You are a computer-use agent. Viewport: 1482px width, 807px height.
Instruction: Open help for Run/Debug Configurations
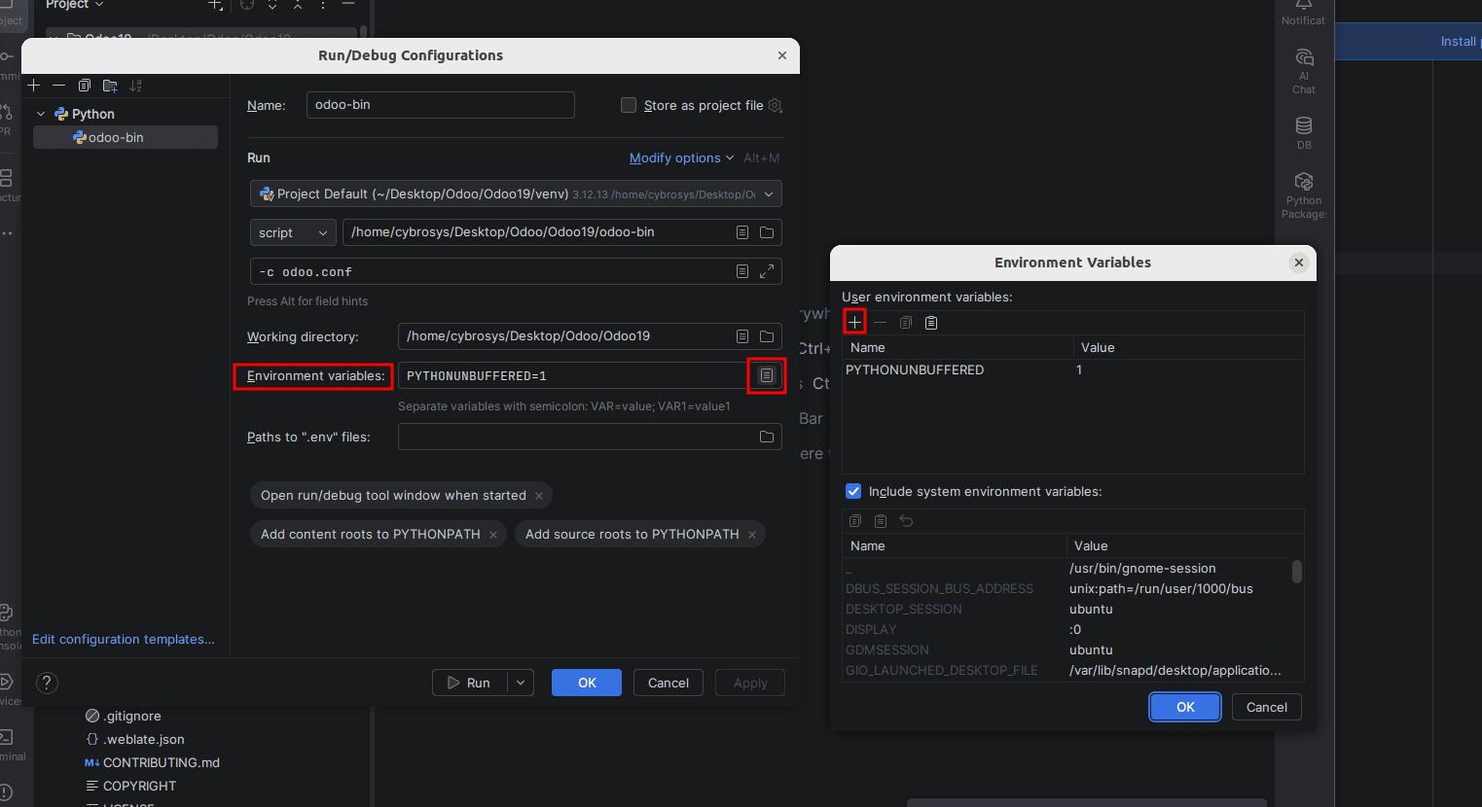47,683
